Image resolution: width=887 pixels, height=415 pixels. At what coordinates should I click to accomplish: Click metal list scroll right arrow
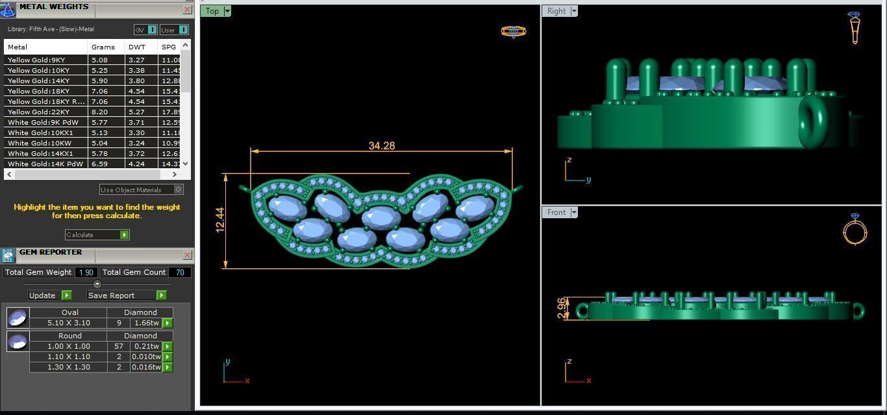(x=175, y=174)
